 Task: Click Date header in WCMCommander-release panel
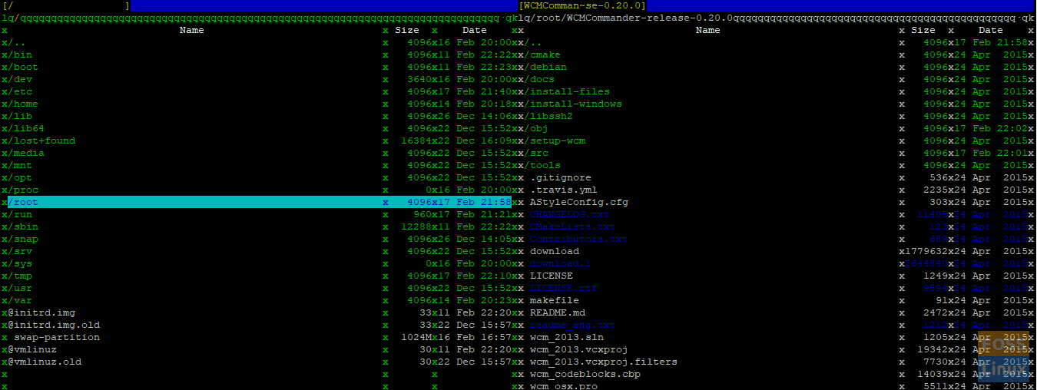pyautogui.click(x=991, y=30)
